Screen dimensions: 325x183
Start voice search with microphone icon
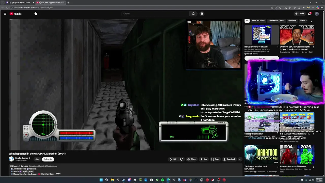[202, 14]
